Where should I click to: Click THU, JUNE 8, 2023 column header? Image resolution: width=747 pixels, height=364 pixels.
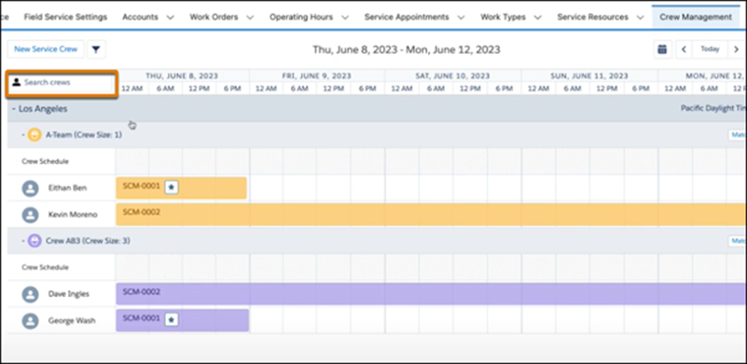[182, 75]
